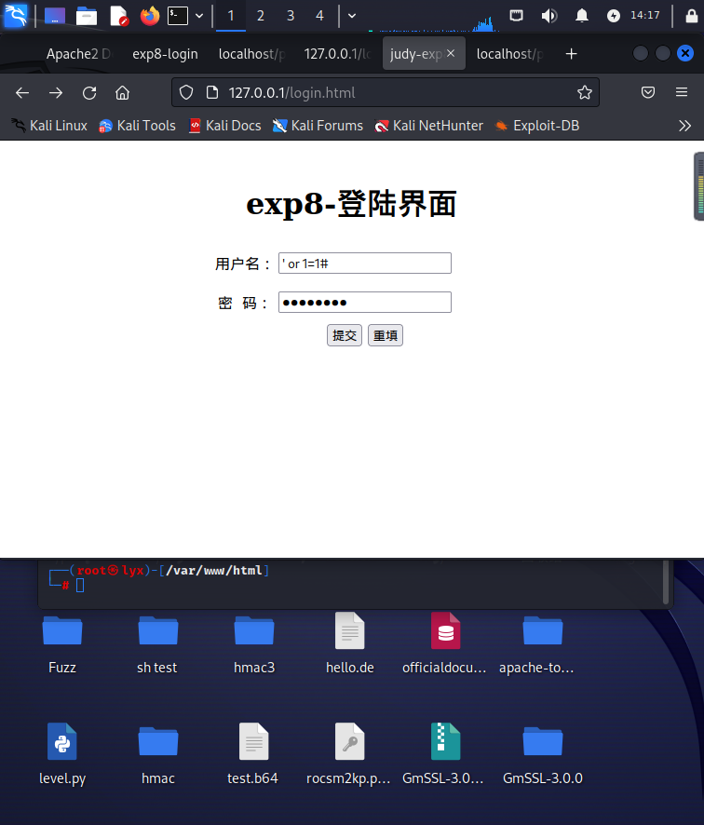Open the Kali Docs bookmark
Image resolution: width=704 pixels, height=825 pixels.
point(225,126)
